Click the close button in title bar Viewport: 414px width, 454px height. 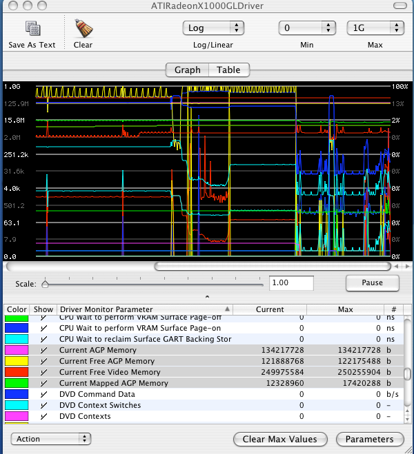(13, 6)
